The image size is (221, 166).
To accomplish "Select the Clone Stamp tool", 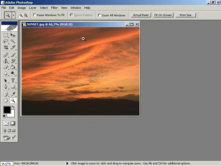I will pos(6,61).
